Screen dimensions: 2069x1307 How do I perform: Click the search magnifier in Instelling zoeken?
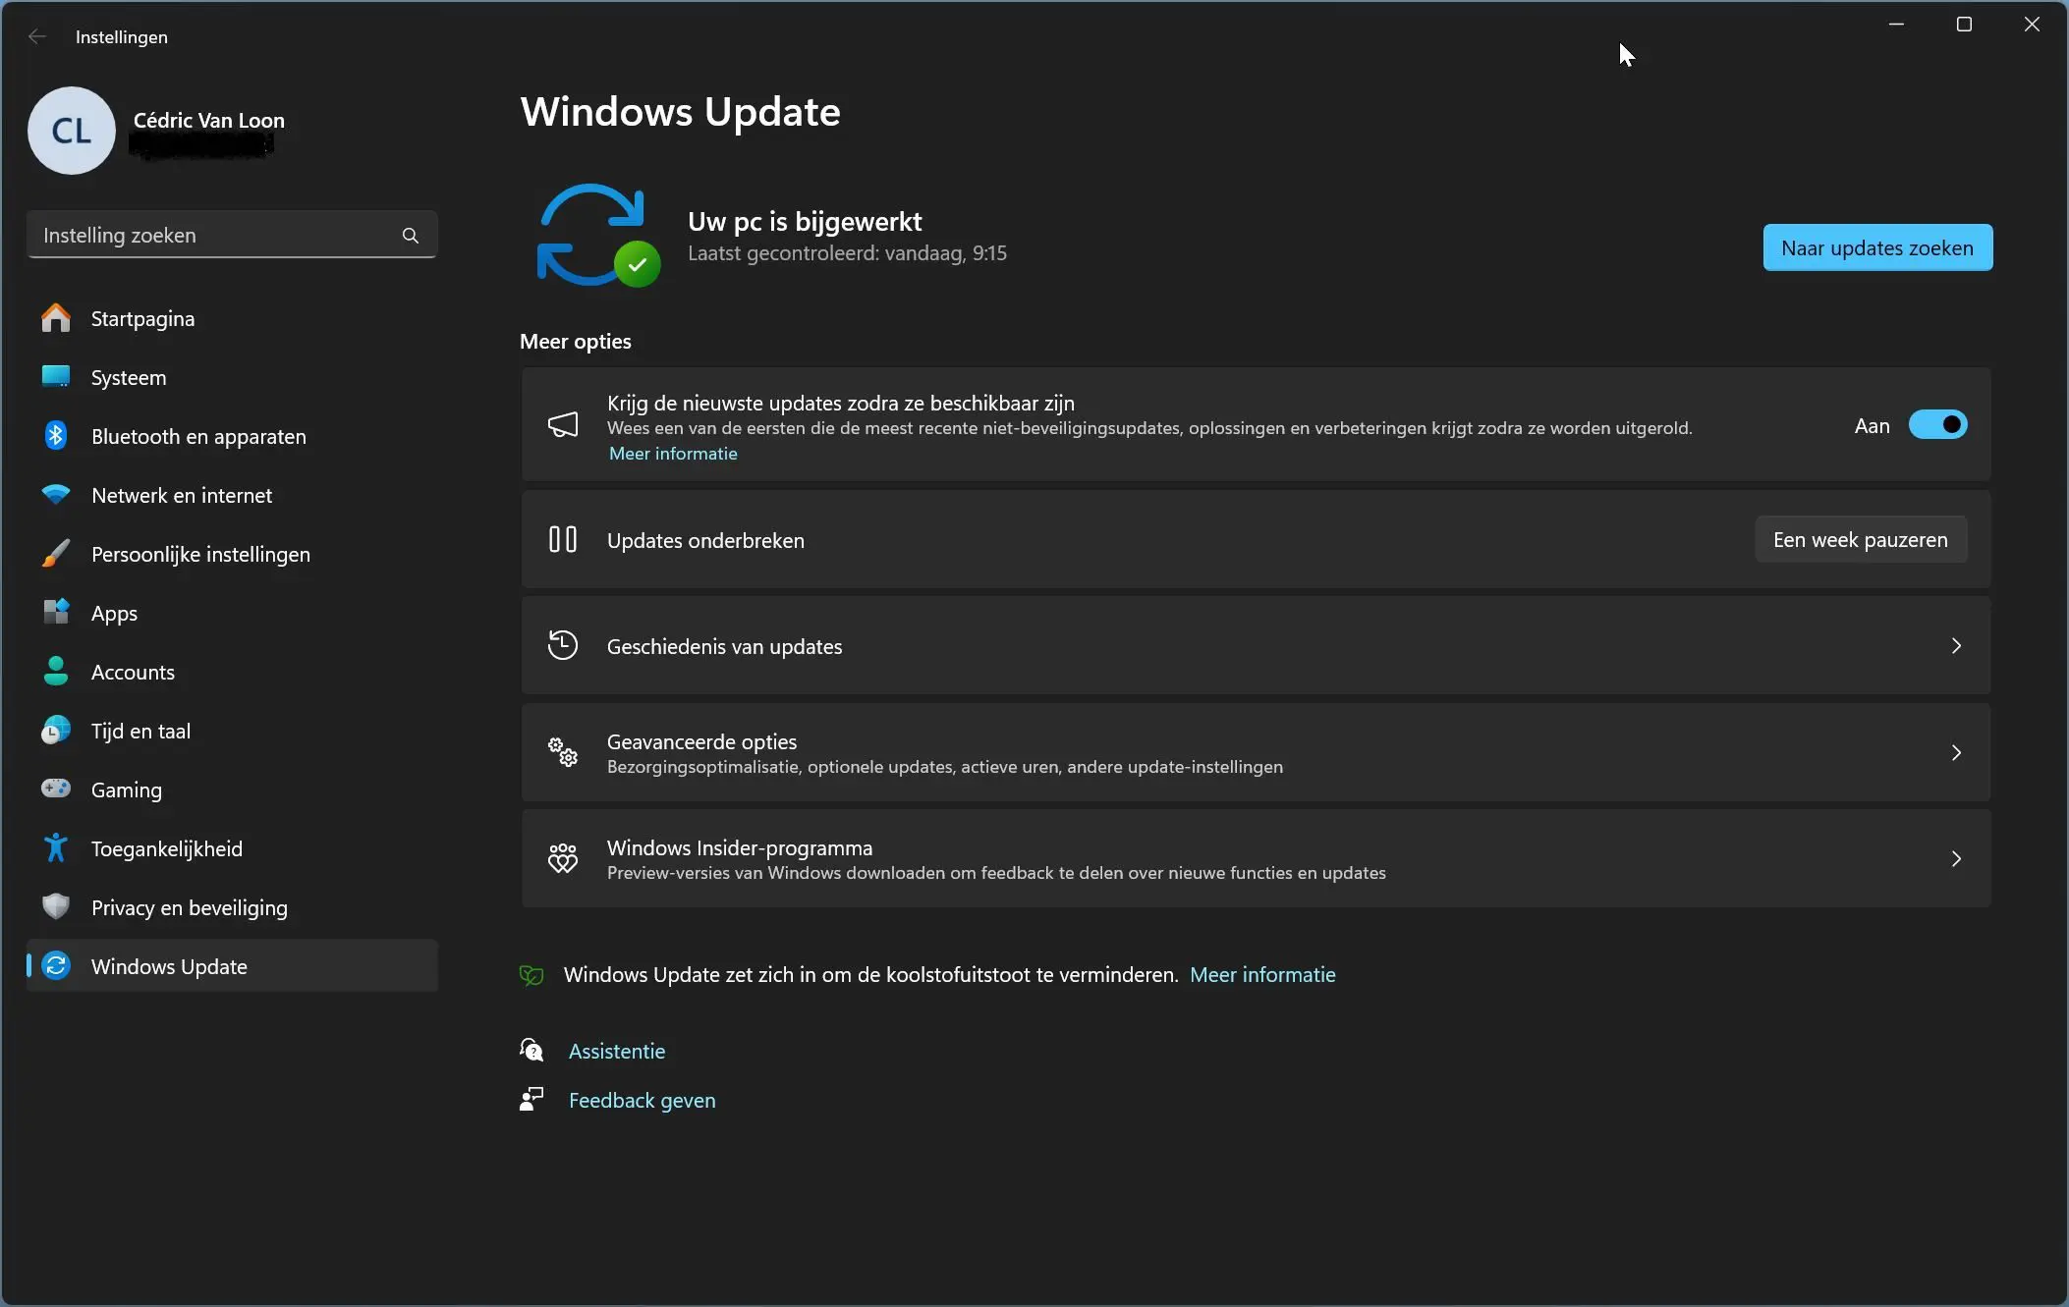[x=411, y=235]
